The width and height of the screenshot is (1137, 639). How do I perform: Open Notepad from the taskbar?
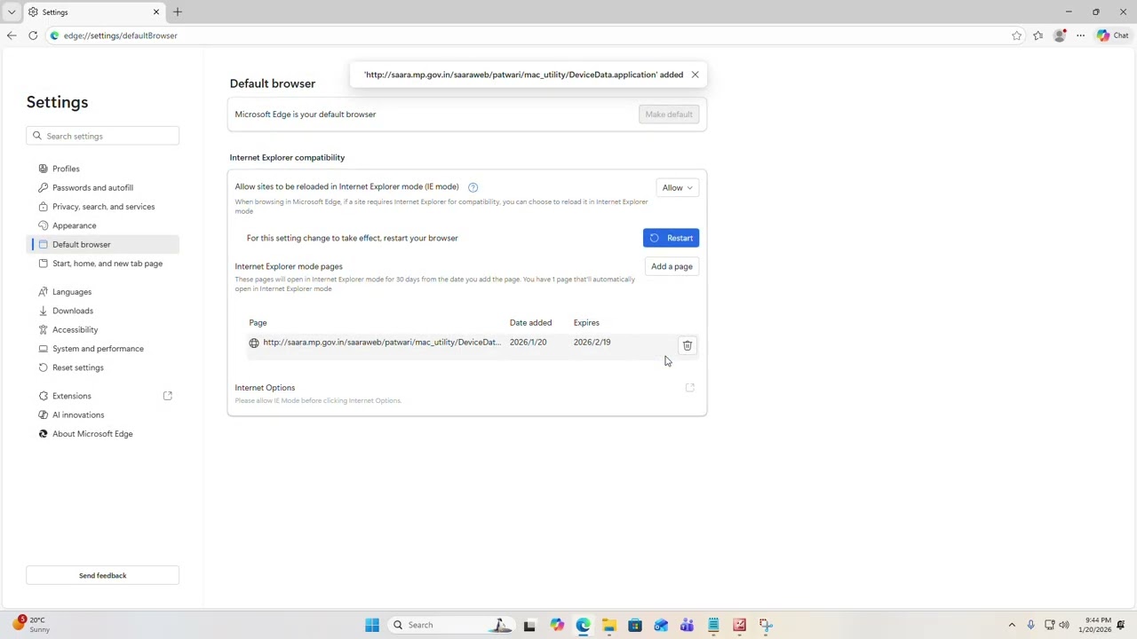click(x=713, y=625)
